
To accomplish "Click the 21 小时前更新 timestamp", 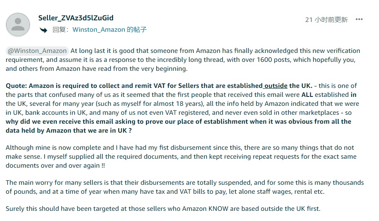I will [326, 20].
